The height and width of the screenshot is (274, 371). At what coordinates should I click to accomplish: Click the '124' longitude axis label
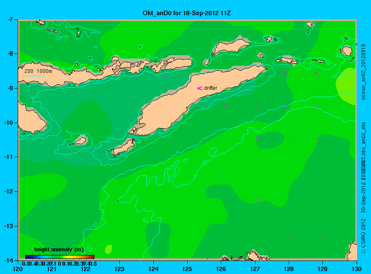pos(153,269)
